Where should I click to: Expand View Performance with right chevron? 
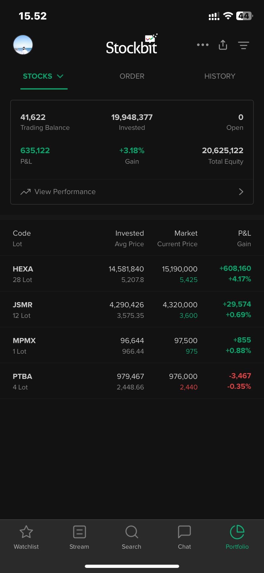(241, 192)
